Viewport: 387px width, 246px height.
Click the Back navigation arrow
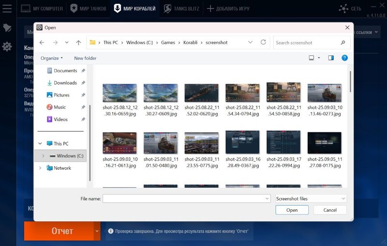coord(42,42)
